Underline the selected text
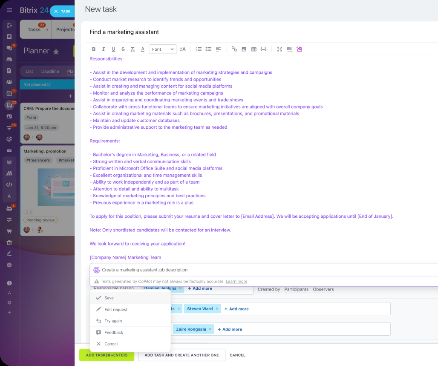 tap(113, 49)
